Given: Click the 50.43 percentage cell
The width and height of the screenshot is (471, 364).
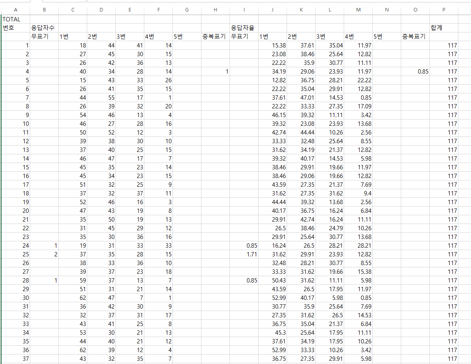Looking at the screenshot, I should (272, 281).
